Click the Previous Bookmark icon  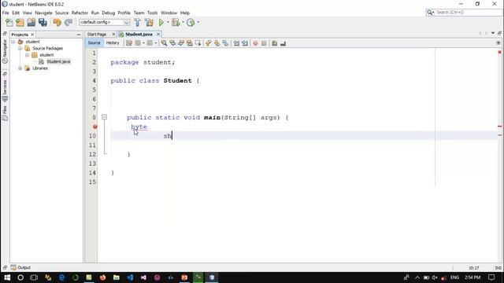tap(208, 43)
